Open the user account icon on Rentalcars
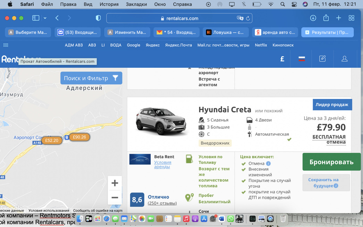The width and height of the screenshot is (363, 227). (x=344, y=59)
